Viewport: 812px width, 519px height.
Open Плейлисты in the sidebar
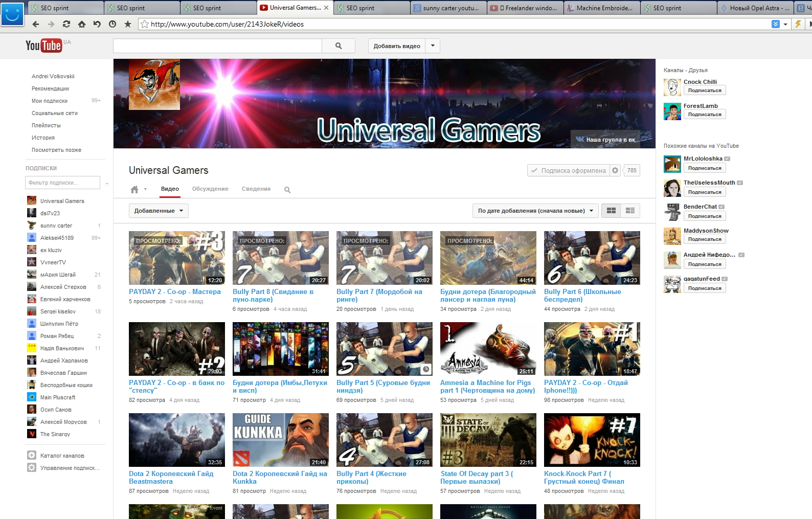click(x=46, y=125)
